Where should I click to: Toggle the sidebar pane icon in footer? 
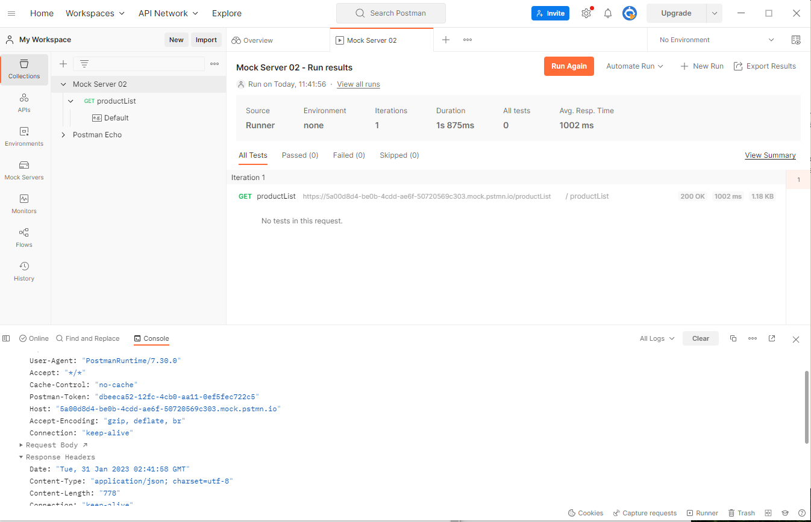tap(6, 338)
